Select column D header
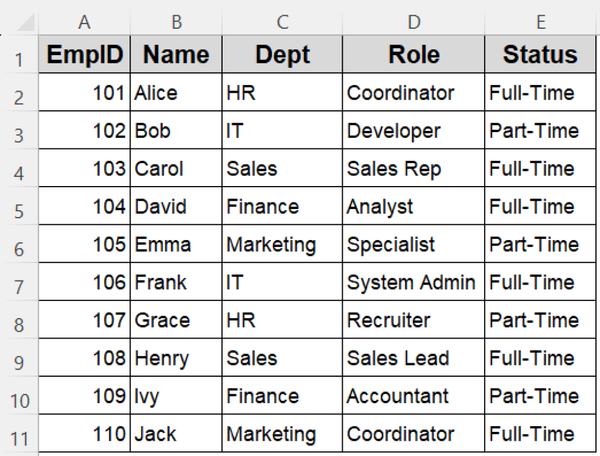The width and height of the screenshot is (600, 456). click(x=413, y=21)
